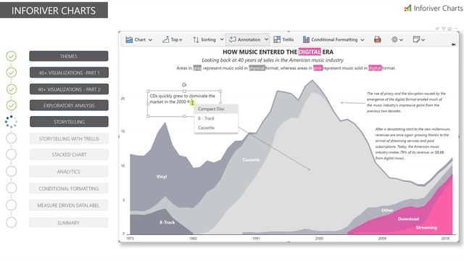464x261 pixels.
Task: Click the loading spinner beside STORYTELLING
Action: pyautogui.click(x=12, y=122)
